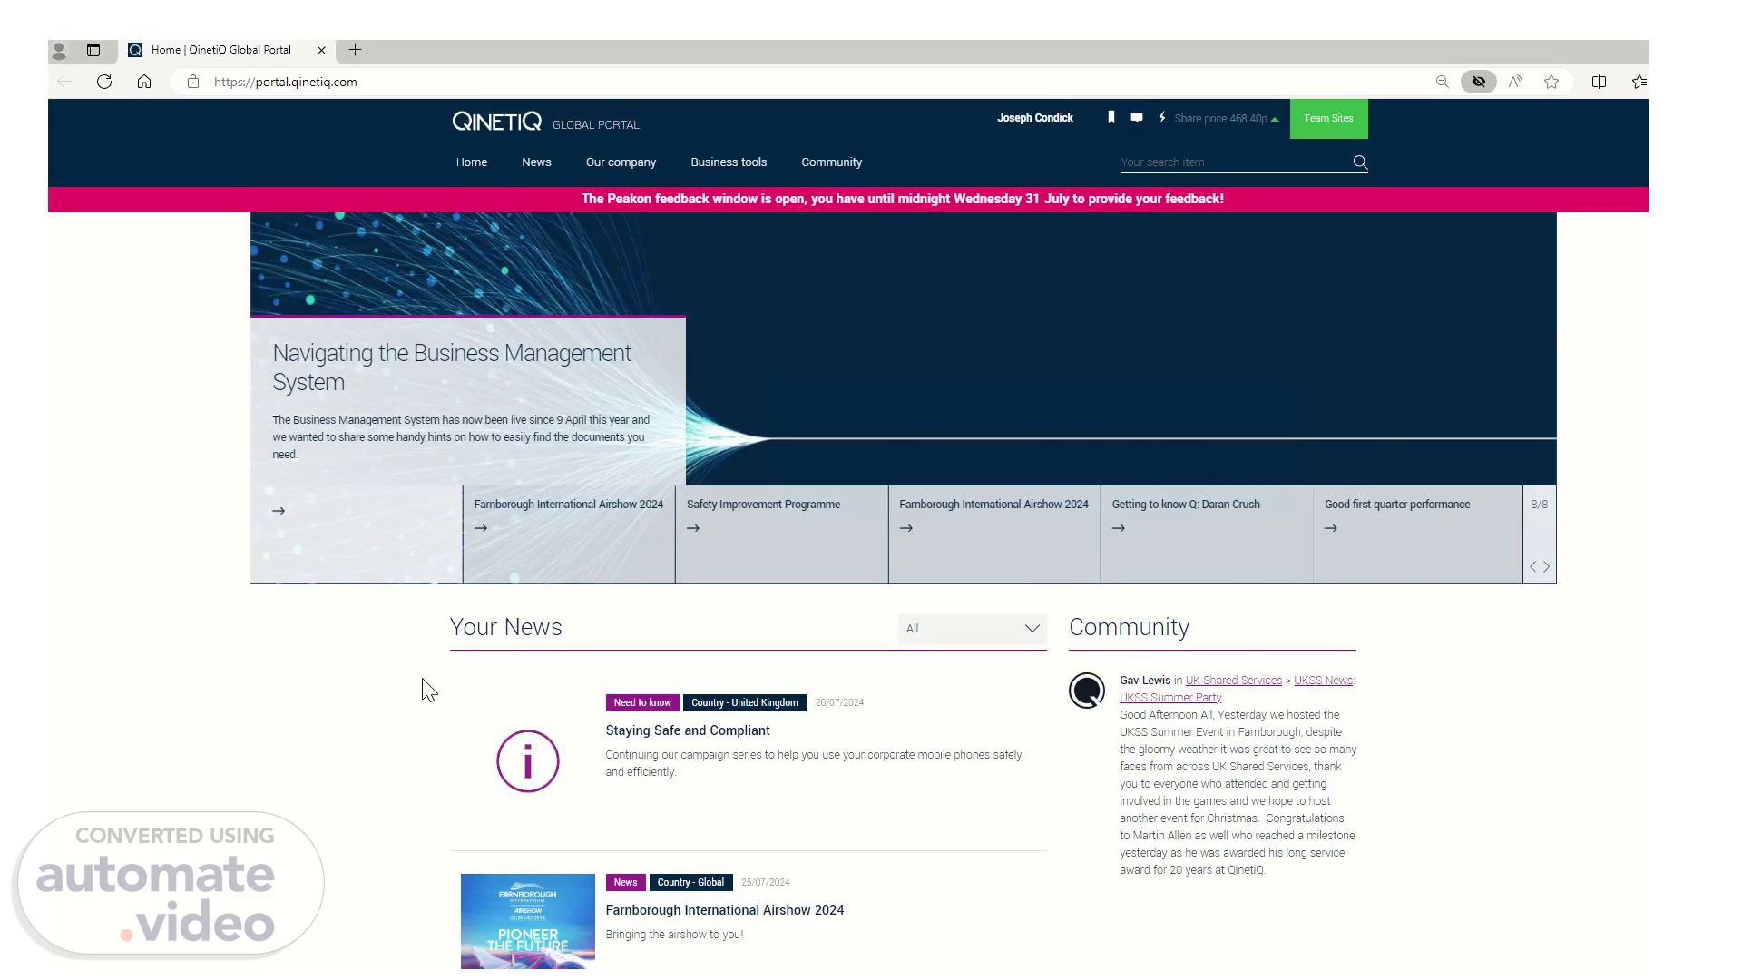This screenshot has width=1742, height=980.
Task: Click the browser profile icon
Action: [59, 51]
